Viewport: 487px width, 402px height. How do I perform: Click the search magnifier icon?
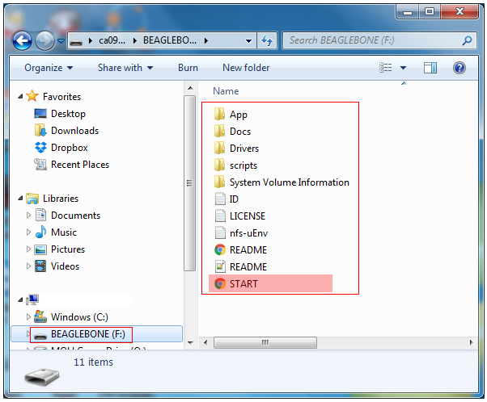[x=467, y=40]
